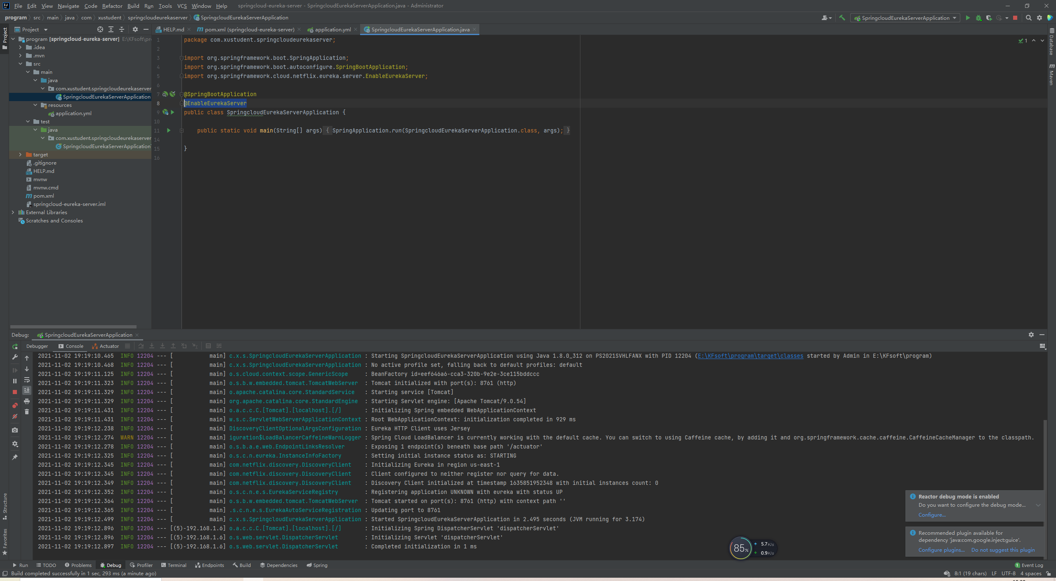Click Do not suggest this plugin link
This screenshot has height=581, width=1056.
(1003, 550)
